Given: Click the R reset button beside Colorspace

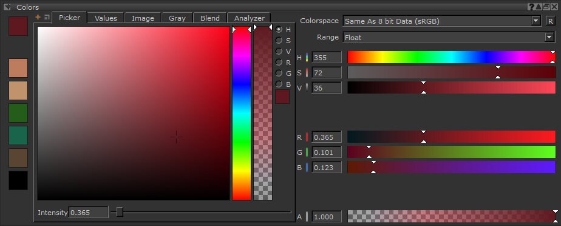Looking at the screenshot, I should pyautogui.click(x=550, y=21).
